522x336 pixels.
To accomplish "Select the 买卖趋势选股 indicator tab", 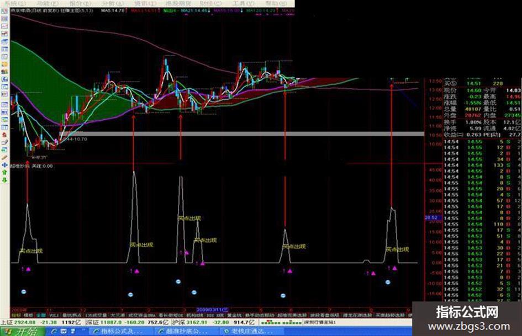I will (x=390, y=315).
